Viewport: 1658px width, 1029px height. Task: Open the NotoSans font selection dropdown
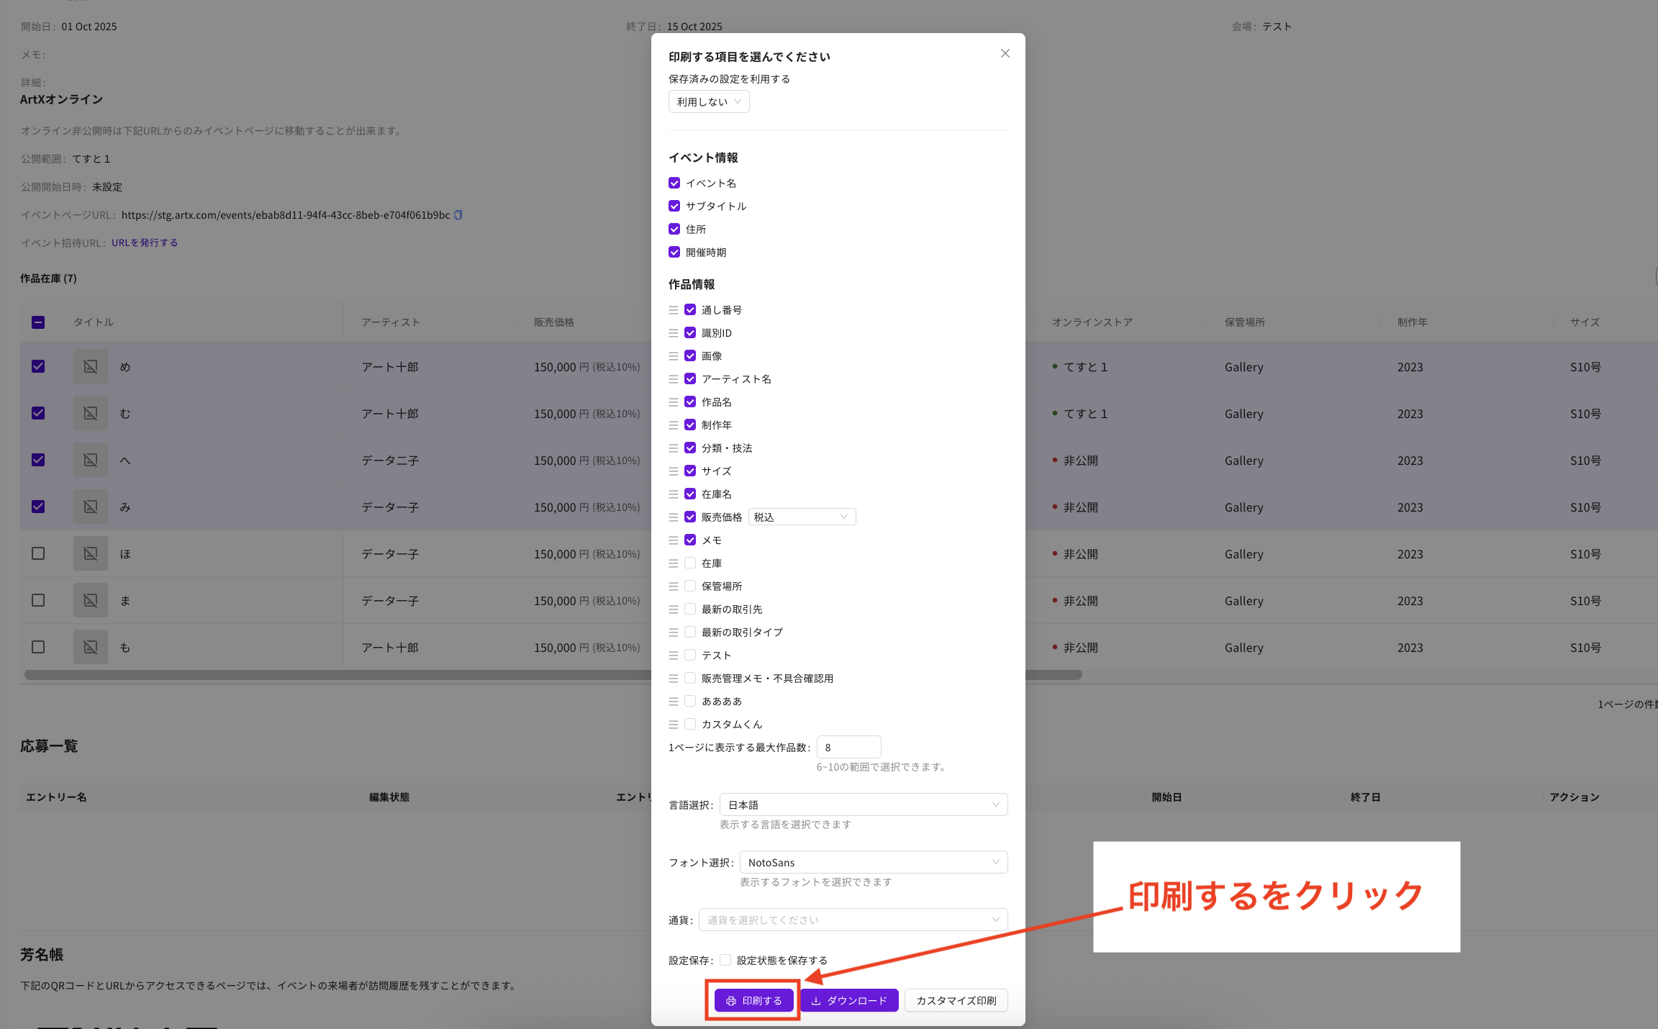[874, 862]
